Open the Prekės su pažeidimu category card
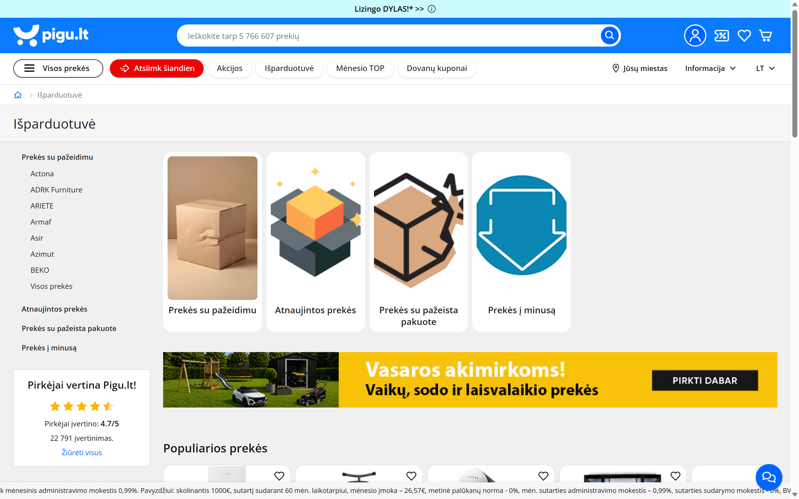 pos(212,242)
